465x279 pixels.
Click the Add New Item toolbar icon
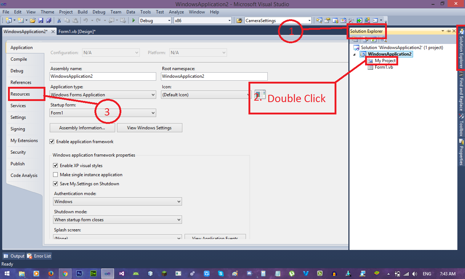(x=21, y=20)
